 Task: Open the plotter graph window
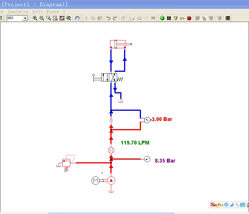click(x=227, y=18)
